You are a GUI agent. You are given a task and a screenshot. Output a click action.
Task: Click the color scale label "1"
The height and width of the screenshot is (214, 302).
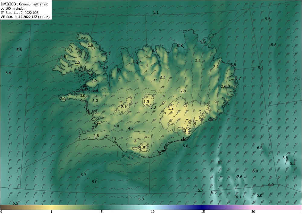coord(51,212)
